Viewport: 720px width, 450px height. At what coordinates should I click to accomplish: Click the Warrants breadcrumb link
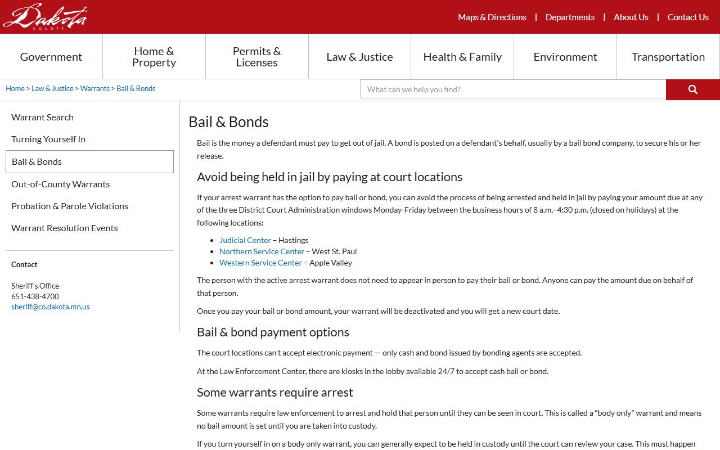[95, 88]
